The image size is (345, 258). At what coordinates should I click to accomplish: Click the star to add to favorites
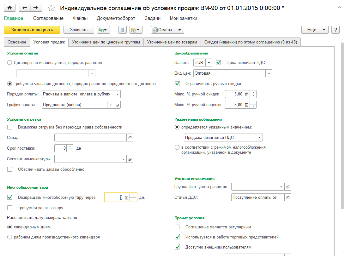(x=51, y=8)
